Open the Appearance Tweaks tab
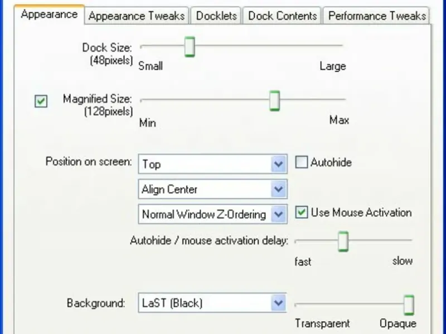Viewport: 446px width, 334px height. point(136,16)
